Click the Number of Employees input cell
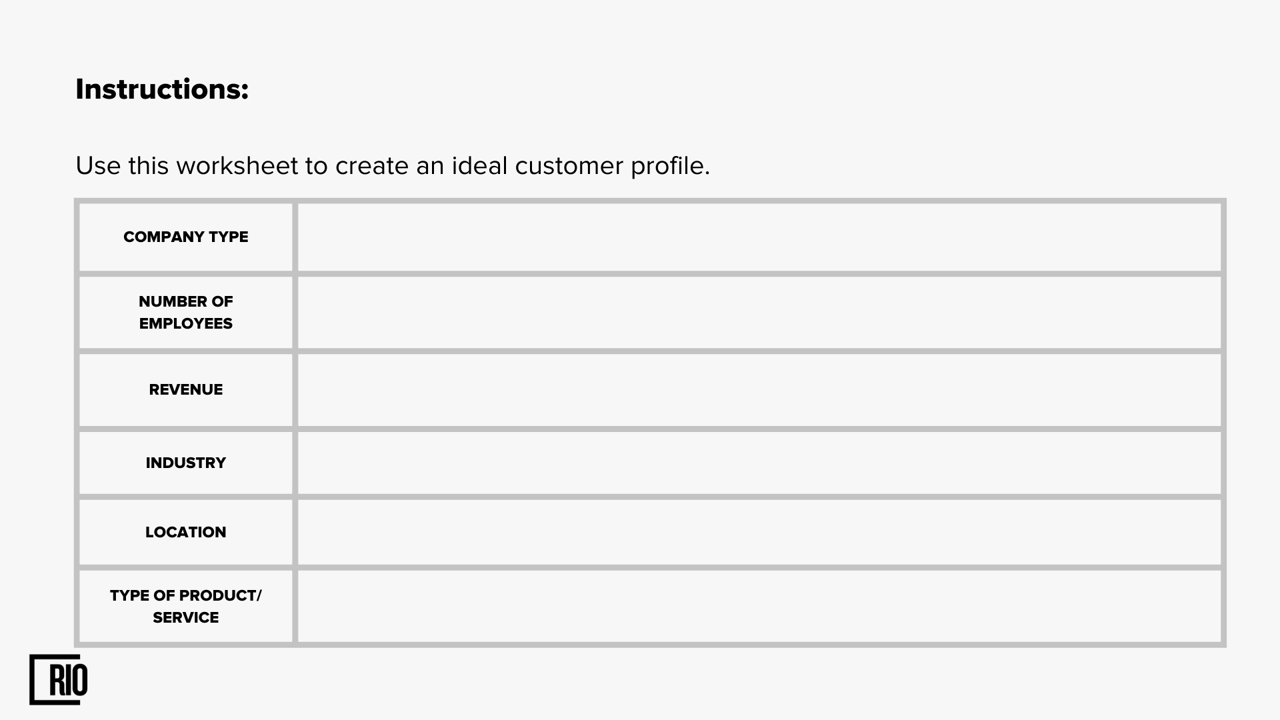Viewport: 1280px width, 720px height. click(x=759, y=313)
